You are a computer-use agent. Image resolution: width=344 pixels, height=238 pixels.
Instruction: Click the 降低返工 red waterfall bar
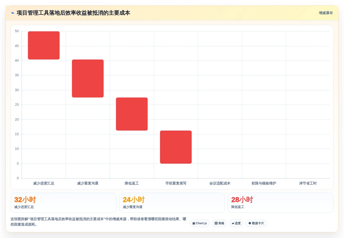pos(132,114)
